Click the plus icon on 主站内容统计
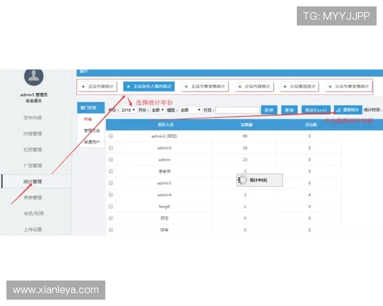This screenshot has height=306, width=383. pos(84,86)
